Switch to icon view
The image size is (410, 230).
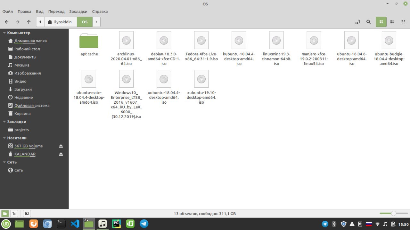(381, 22)
